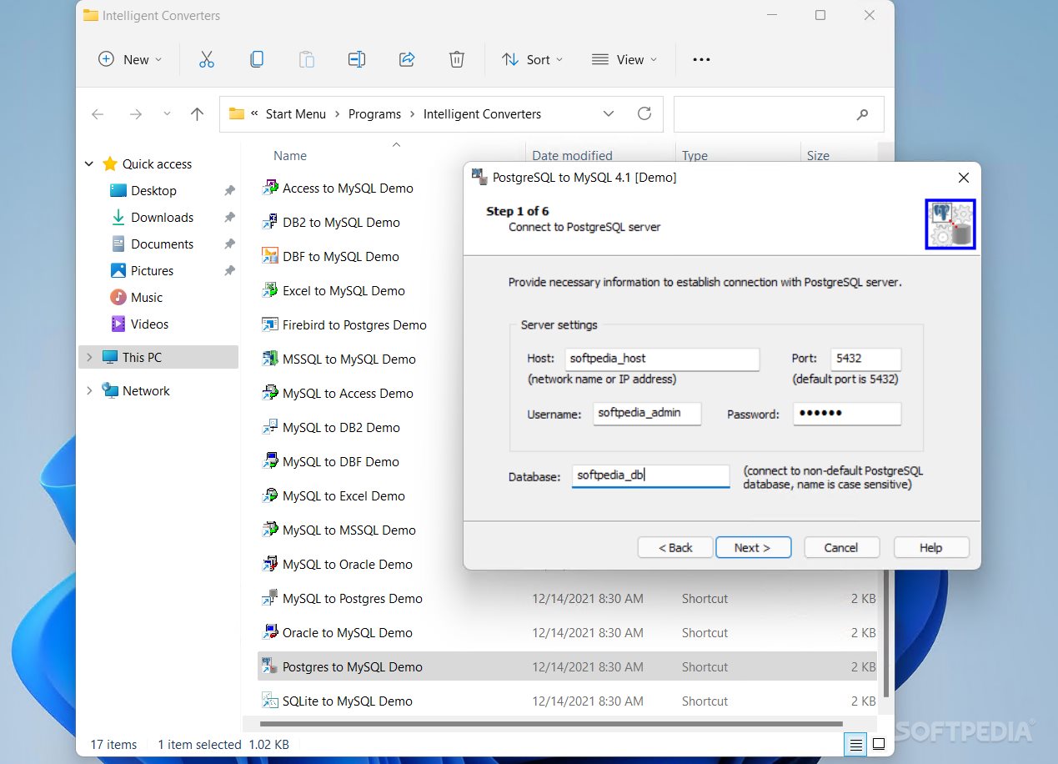The width and height of the screenshot is (1058, 764).
Task: Click the Intelligent Converters breadcrumb segment
Action: [x=482, y=114]
